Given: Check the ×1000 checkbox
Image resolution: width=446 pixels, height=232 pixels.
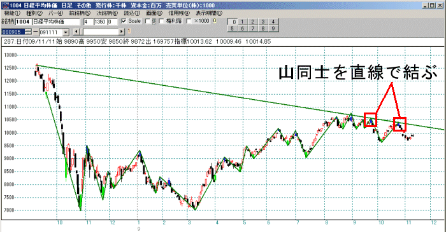Looking at the screenshot, I should (189, 21).
